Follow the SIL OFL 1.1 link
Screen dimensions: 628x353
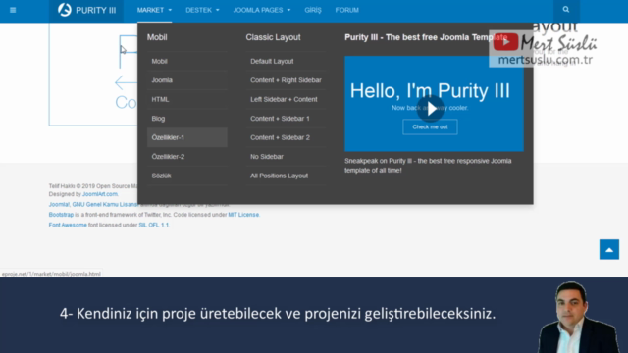coord(154,225)
